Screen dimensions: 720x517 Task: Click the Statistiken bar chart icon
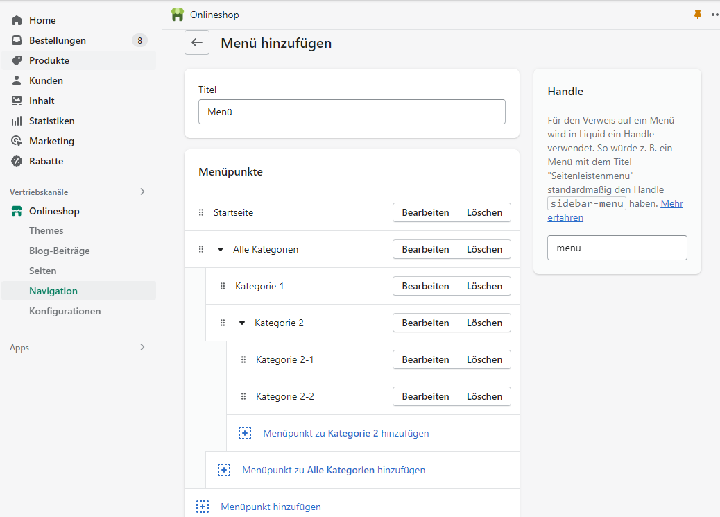(x=17, y=121)
